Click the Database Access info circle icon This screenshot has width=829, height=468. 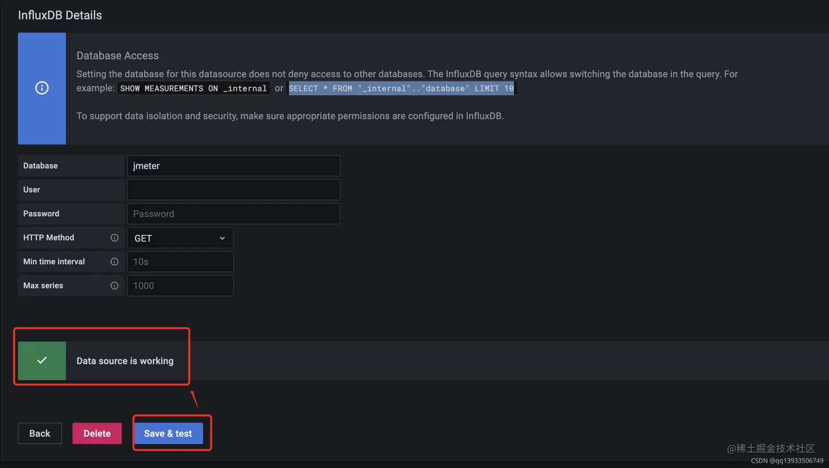[42, 88]
